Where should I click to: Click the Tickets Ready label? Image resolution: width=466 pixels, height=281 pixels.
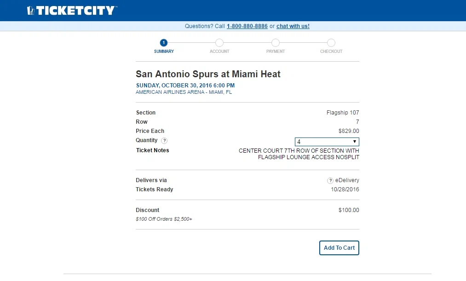pos(155,189)
